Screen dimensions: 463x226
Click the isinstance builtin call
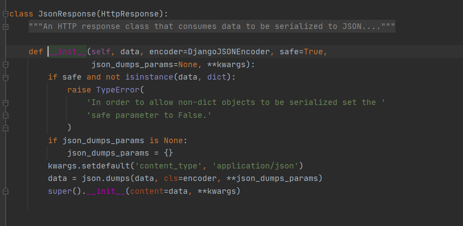tap(149, 77)
